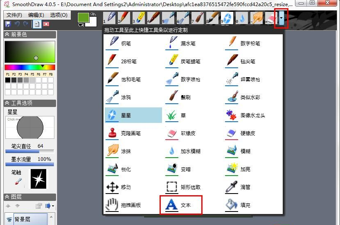The height and width of the screenshot is (225, 340).
Task: Collapse the 工具选项 panel
Action: (7, 103)
